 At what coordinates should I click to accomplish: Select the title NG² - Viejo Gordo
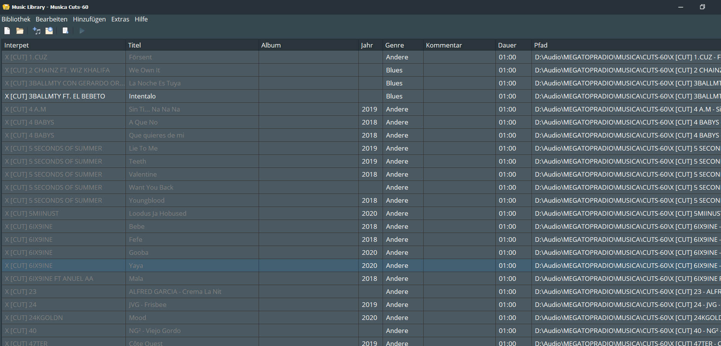click(x=155, y=331)
